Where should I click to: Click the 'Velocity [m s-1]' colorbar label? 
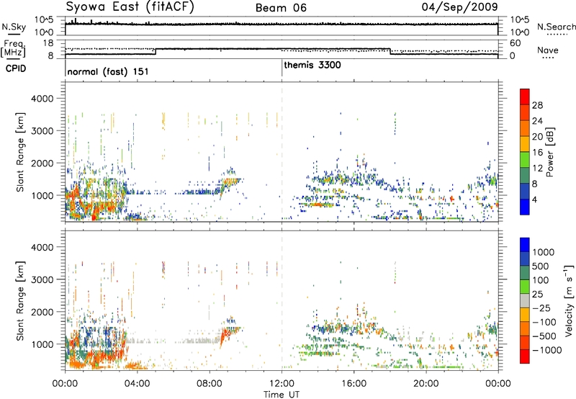[x=569, y=300]
